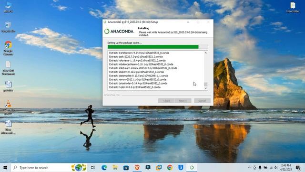Image resolution: width=305 pixels, height=172 pixels.
Task: Launch Microsoft Edge from taskbar
Action: (104, 168)
